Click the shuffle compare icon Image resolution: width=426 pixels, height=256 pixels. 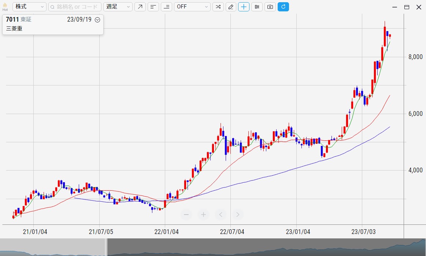coord(218,7)
